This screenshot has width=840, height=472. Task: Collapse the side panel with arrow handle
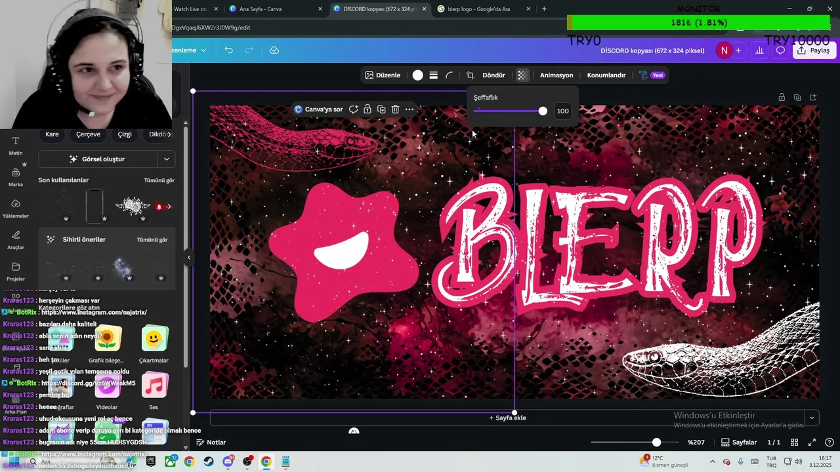click(188, 258)
